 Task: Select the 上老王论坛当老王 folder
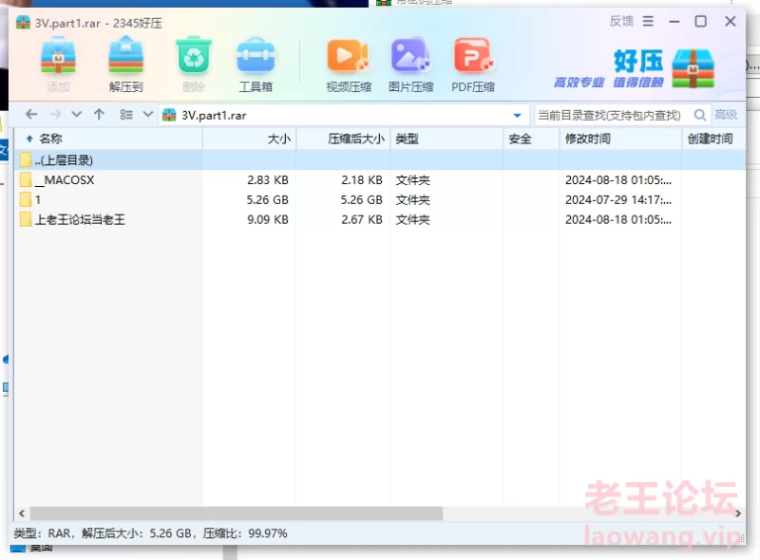point(380,219)
